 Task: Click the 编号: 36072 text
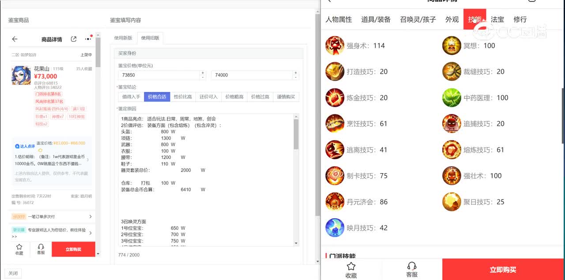[x=23, y=203]
